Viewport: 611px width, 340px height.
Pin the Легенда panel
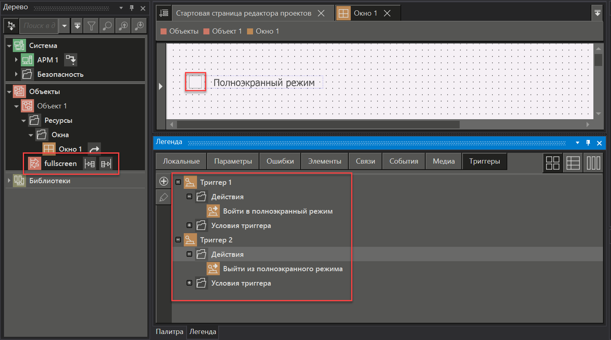[588, 143]
